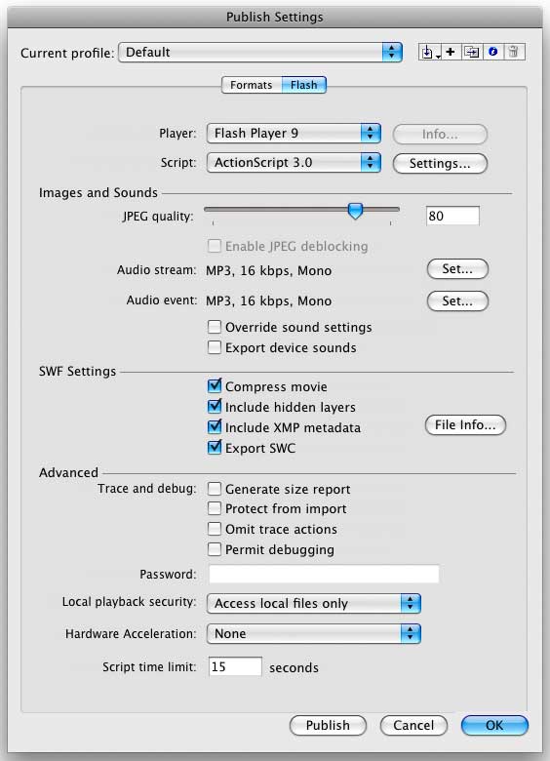550x761 pixels.
Task: Click the Create New Profile plus icon
Action: pos(451,52)
